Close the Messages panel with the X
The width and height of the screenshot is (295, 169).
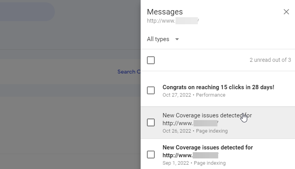coord(286,12)
